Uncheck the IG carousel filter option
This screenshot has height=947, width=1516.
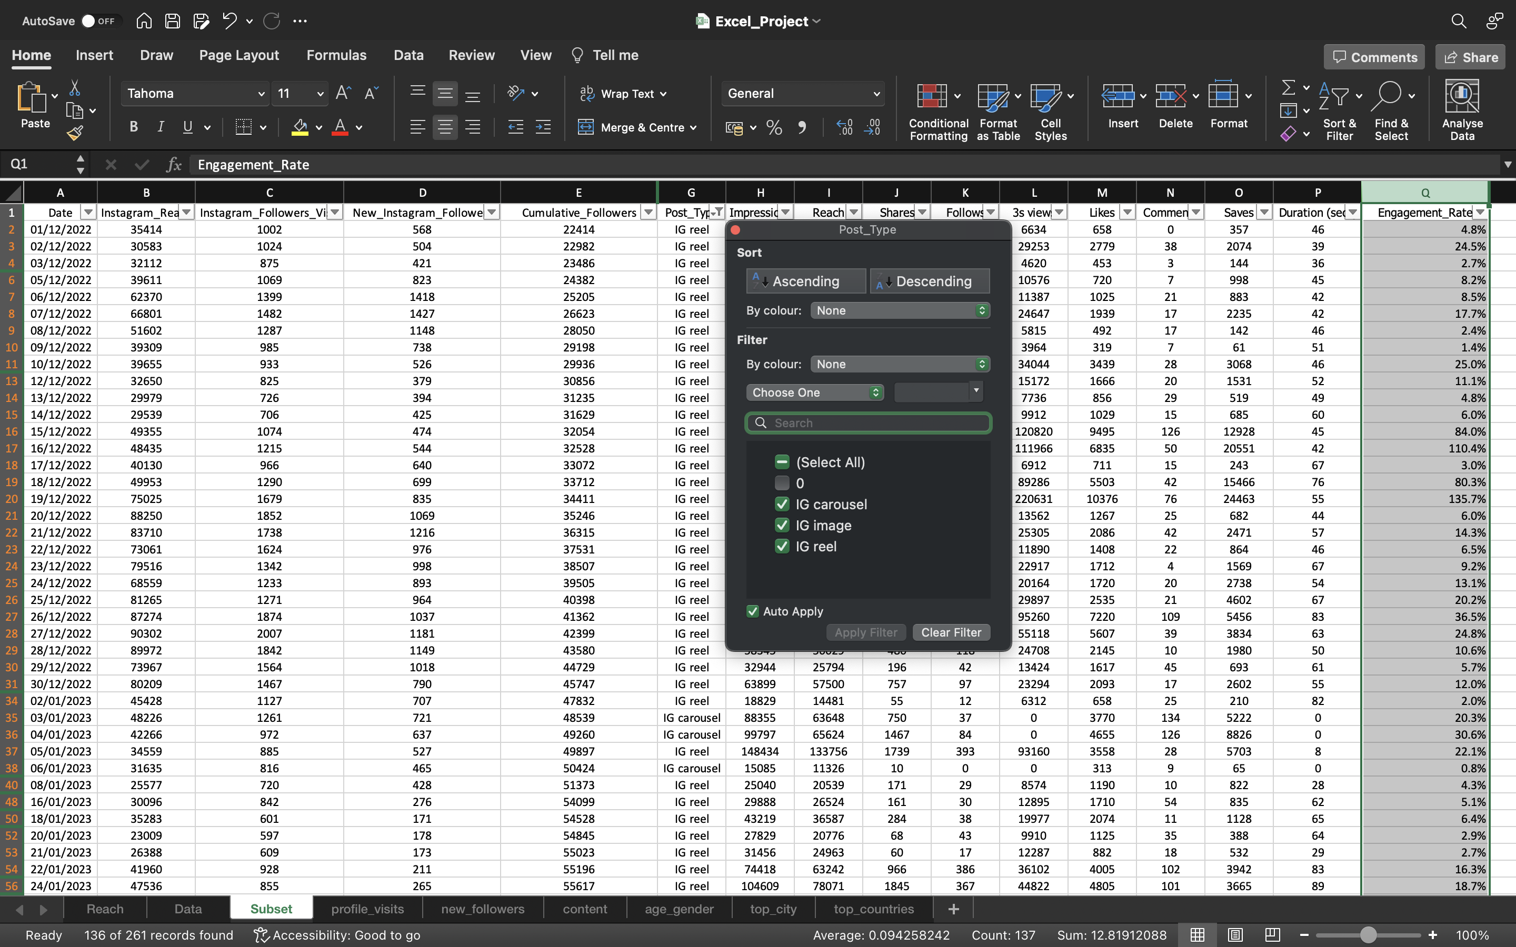tap(782, 504)
